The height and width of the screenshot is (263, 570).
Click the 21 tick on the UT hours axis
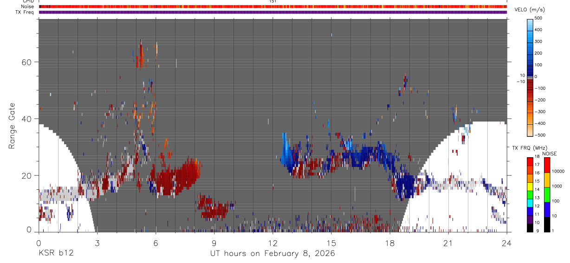(x=448, y=243)
